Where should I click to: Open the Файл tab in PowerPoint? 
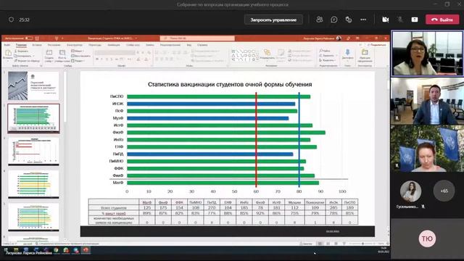pos(7,45)
